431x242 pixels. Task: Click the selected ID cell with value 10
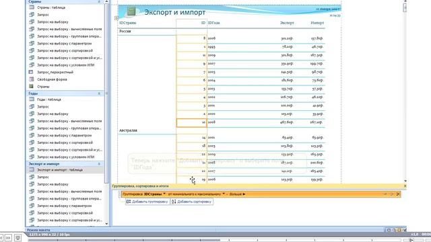coord(191,122)
